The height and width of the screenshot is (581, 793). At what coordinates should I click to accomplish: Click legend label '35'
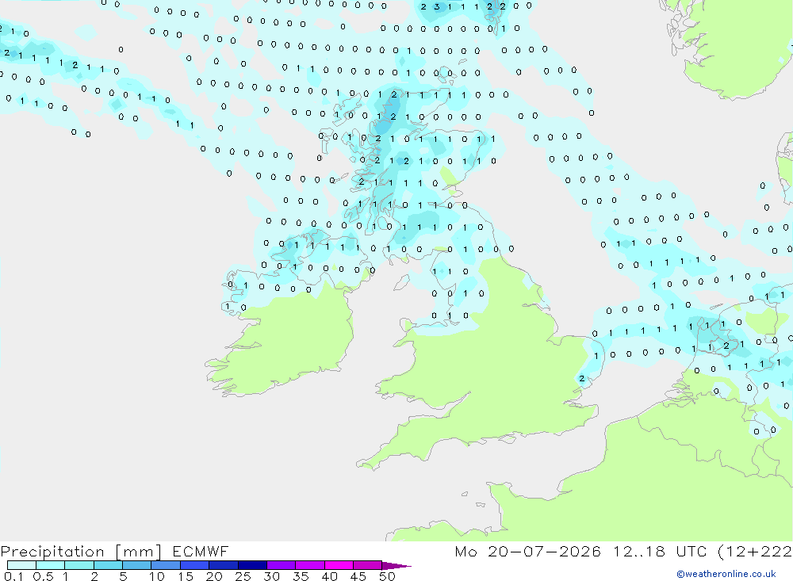coord(301,576)
